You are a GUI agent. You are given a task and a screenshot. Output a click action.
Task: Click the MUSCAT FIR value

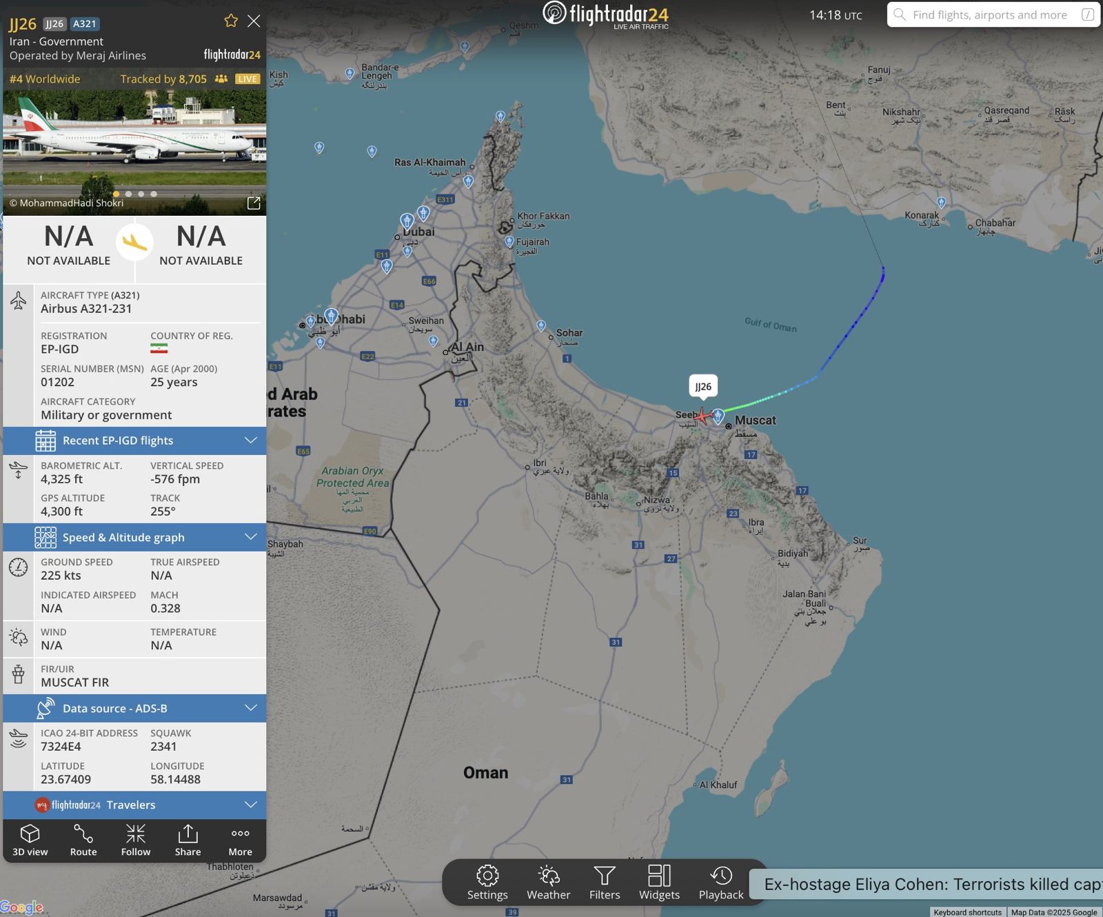coord(75,682)
